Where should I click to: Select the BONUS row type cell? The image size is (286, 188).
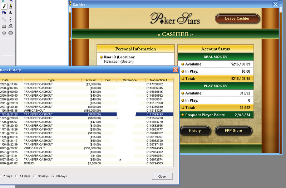29,163
